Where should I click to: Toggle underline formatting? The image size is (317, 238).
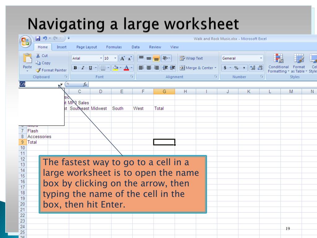[90, 68]
